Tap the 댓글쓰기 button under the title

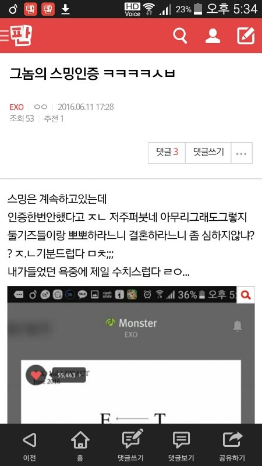click(208, 153)
